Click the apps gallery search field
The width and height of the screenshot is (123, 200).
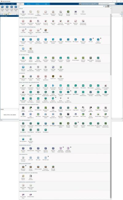62,6
